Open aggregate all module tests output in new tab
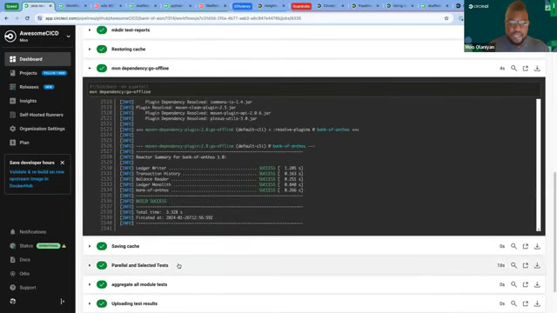This screenshot has height=313, width=557. 526,284
